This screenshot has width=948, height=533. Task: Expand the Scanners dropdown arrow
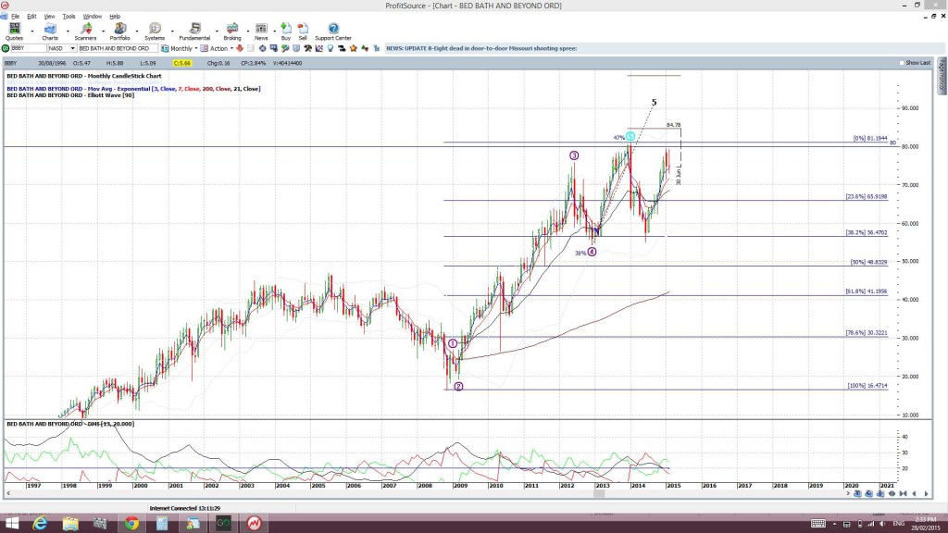(x=103, y=31)
